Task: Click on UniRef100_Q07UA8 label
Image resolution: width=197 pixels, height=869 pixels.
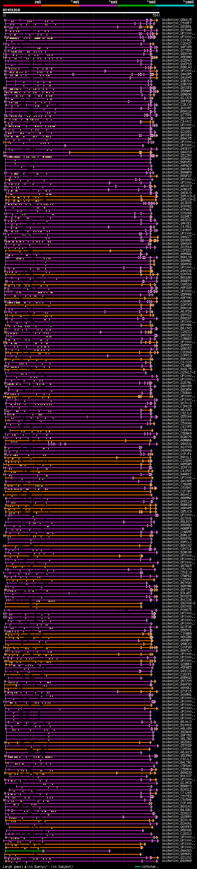Action: 177,30
